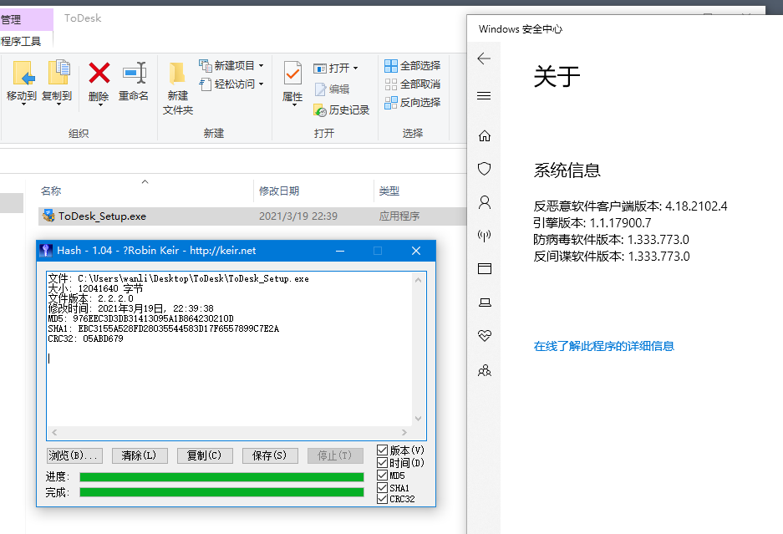783x534 pixels.
Task: Click the Move to icon in ribbon
Action: [23, 74]
